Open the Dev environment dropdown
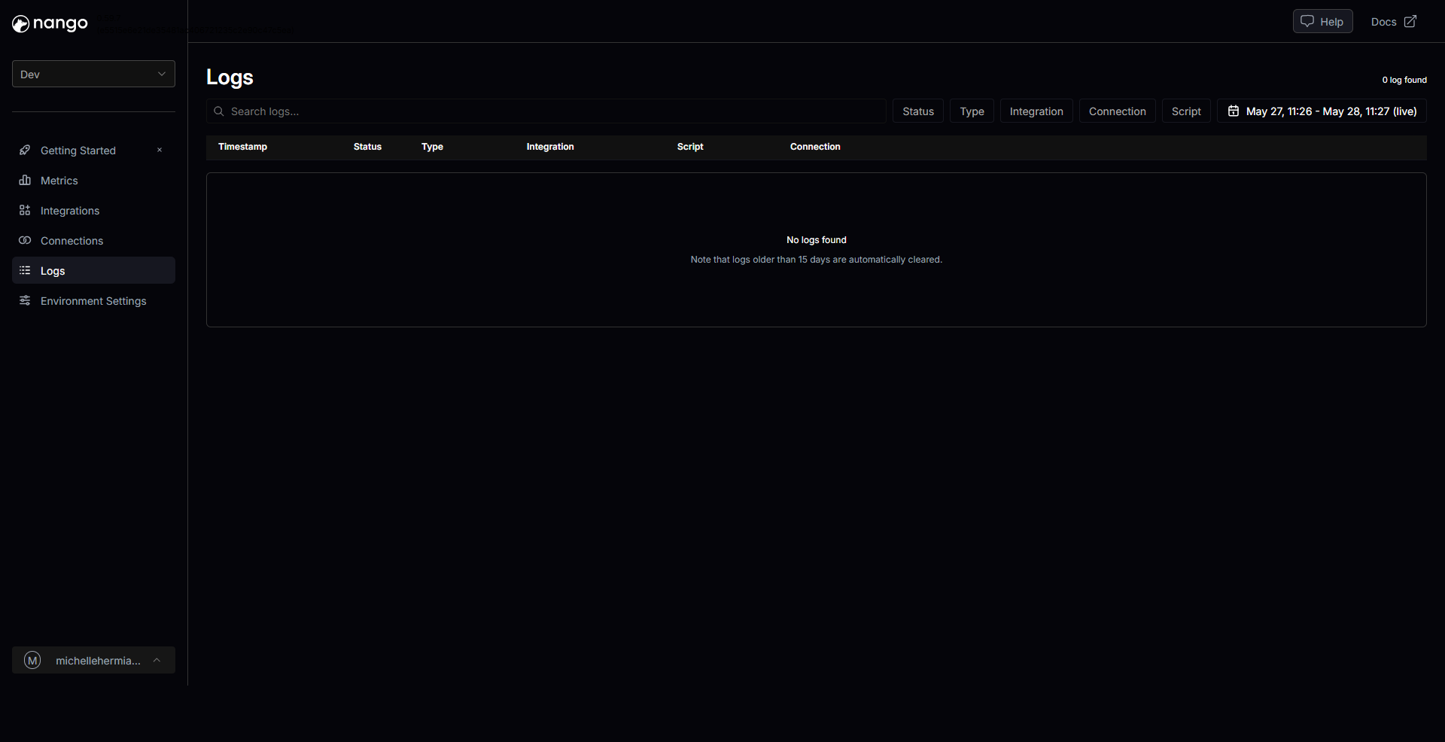 coord(93,74)
